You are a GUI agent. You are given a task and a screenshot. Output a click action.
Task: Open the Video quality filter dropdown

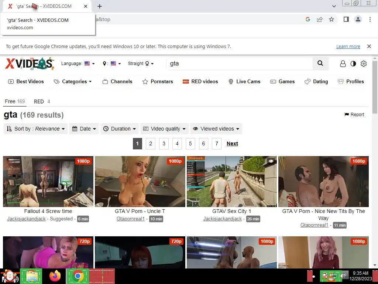(164, 129)
